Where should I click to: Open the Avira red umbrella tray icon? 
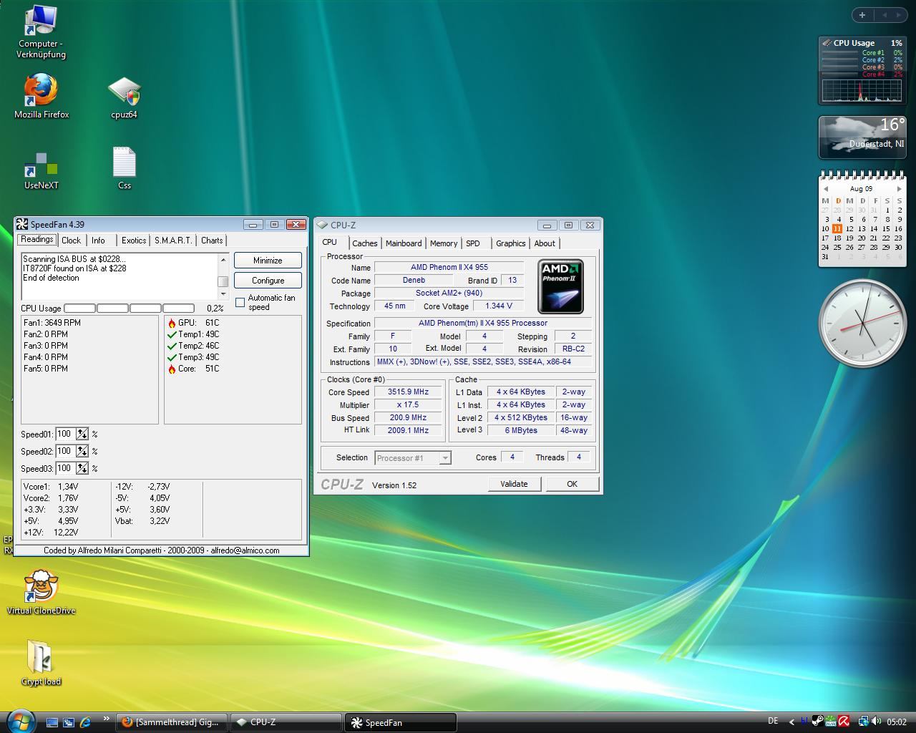(844, 721)
